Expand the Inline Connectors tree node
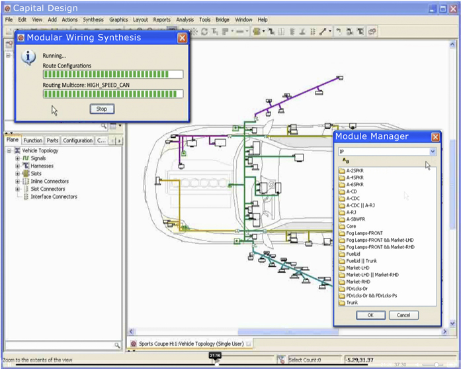Image resolution: width=463 pixels, height=369 pixels. coord(17,182)
